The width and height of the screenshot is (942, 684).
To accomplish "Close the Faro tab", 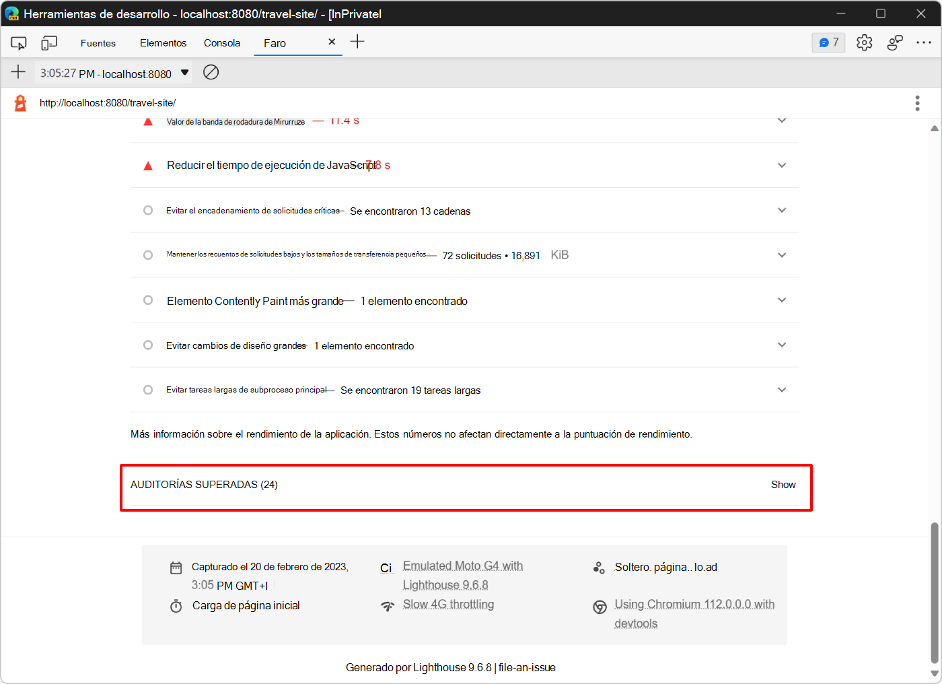I will (x=332, y=42).
